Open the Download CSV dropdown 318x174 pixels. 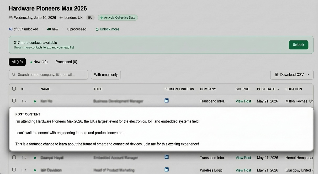292,75
